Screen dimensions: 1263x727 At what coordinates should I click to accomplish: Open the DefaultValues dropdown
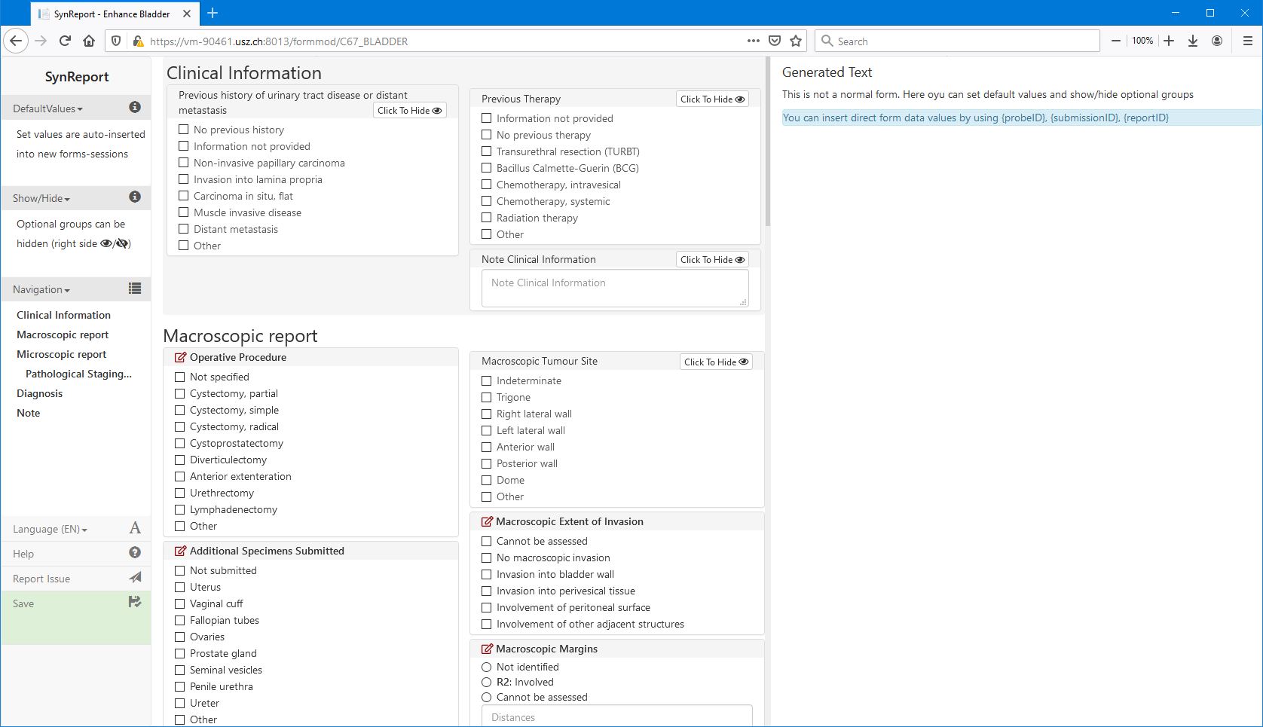(47, 108)
